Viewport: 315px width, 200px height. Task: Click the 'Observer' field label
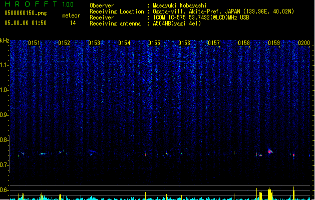click(102, 5)
